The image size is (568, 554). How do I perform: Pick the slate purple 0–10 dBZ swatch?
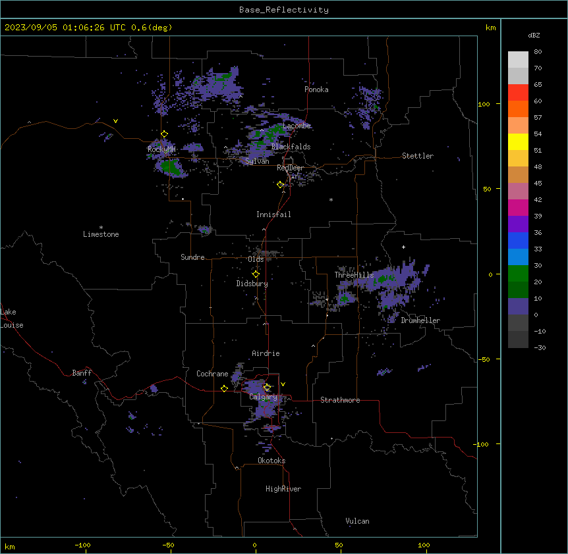pos(518,307)
